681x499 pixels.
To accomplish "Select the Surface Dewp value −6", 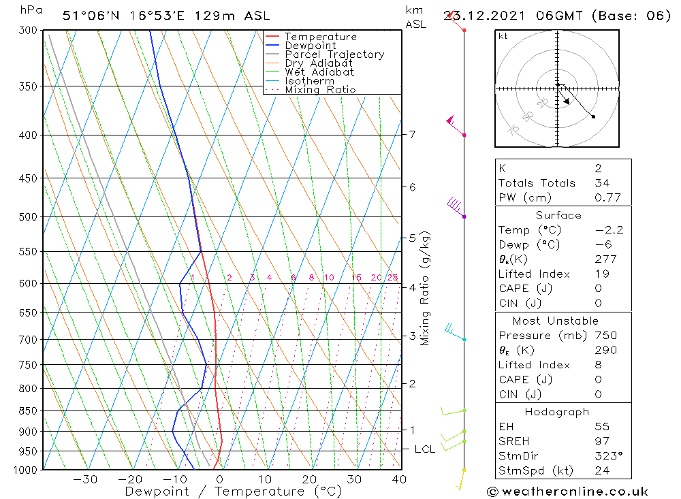I will click(603, 244).
